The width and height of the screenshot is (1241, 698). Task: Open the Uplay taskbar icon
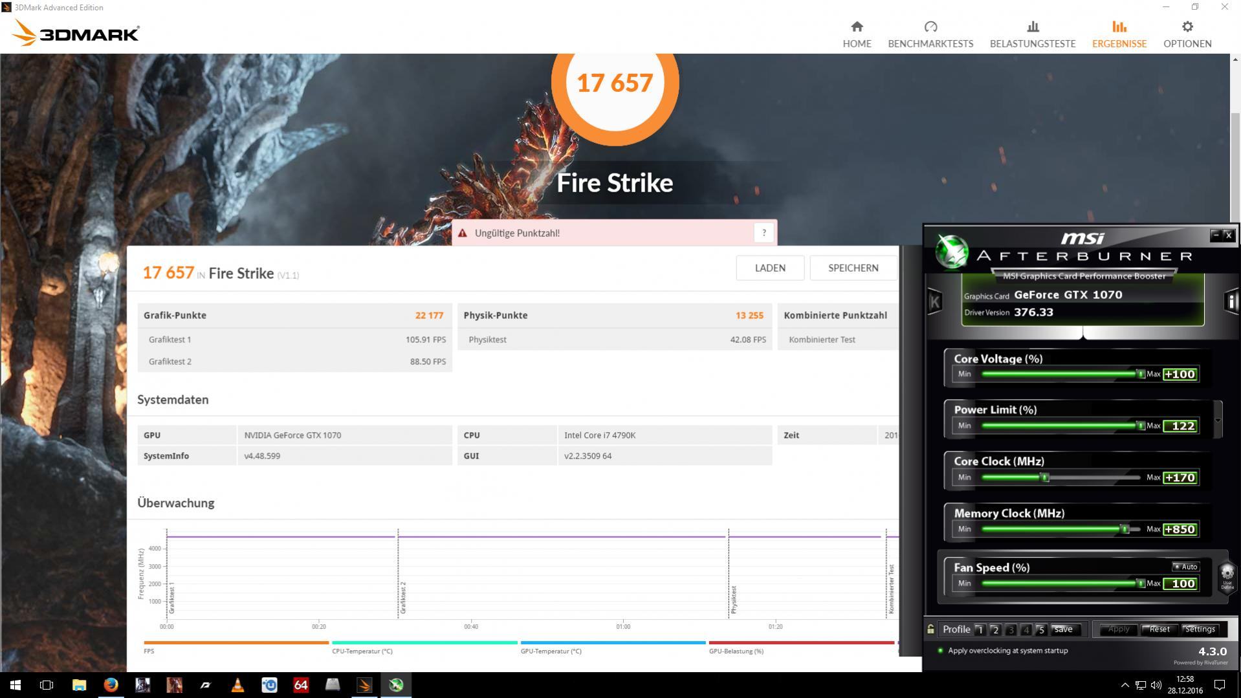[269, 685]
